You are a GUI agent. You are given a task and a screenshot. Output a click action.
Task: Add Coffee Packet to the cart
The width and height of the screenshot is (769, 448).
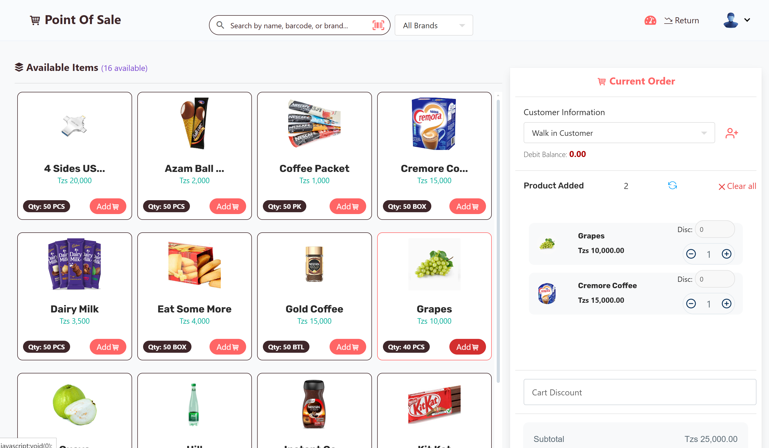348,206
